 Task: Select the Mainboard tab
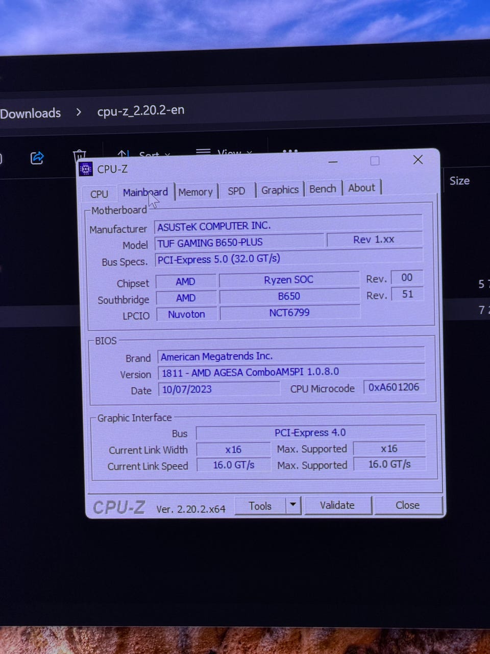(145, 192)
